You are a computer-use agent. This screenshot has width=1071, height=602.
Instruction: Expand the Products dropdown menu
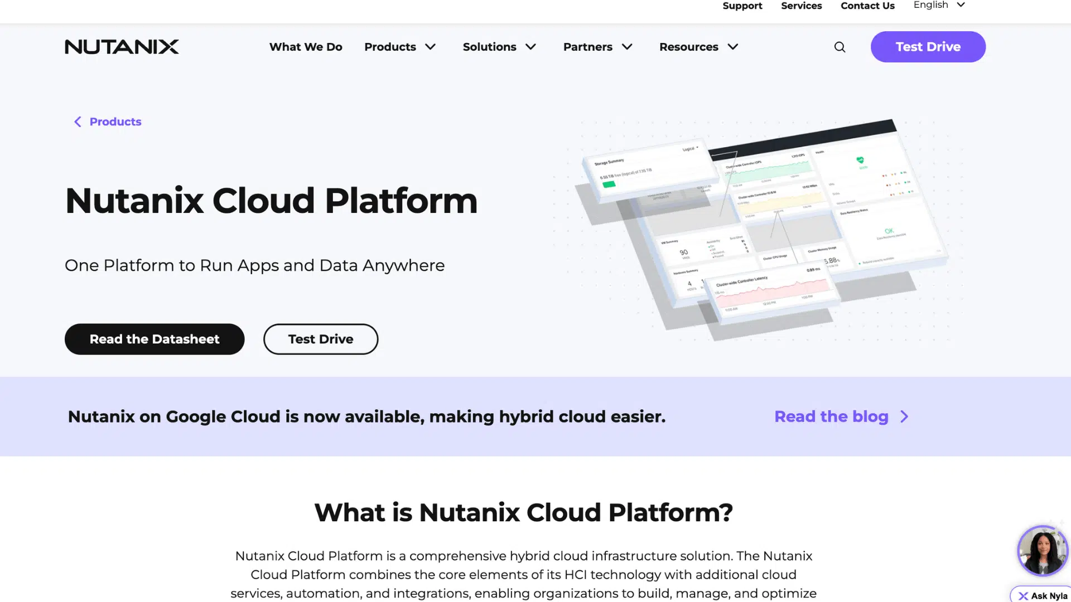coord(400,47)
